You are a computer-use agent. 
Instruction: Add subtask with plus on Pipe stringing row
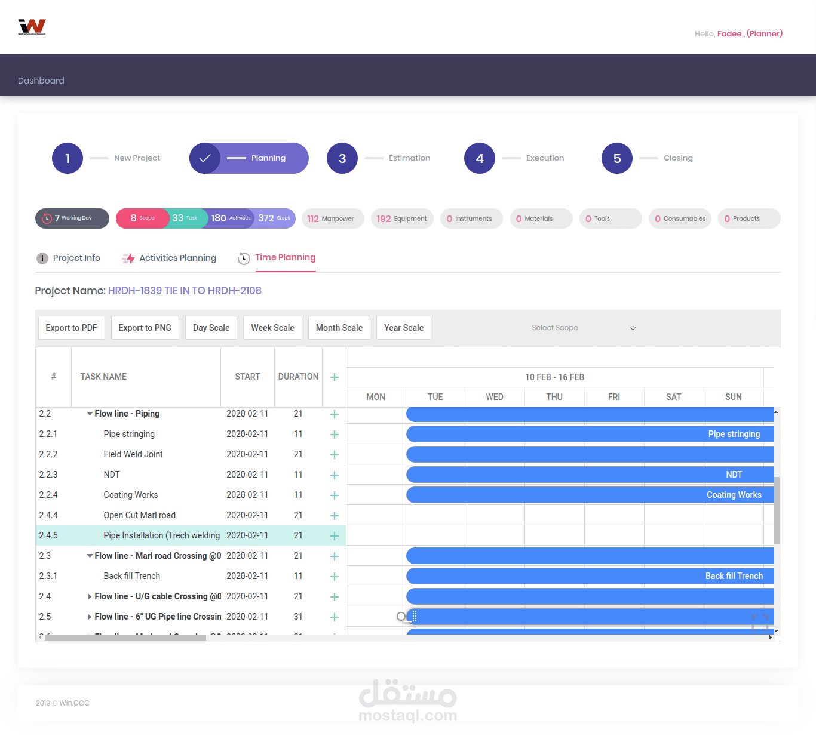(335, 435)
